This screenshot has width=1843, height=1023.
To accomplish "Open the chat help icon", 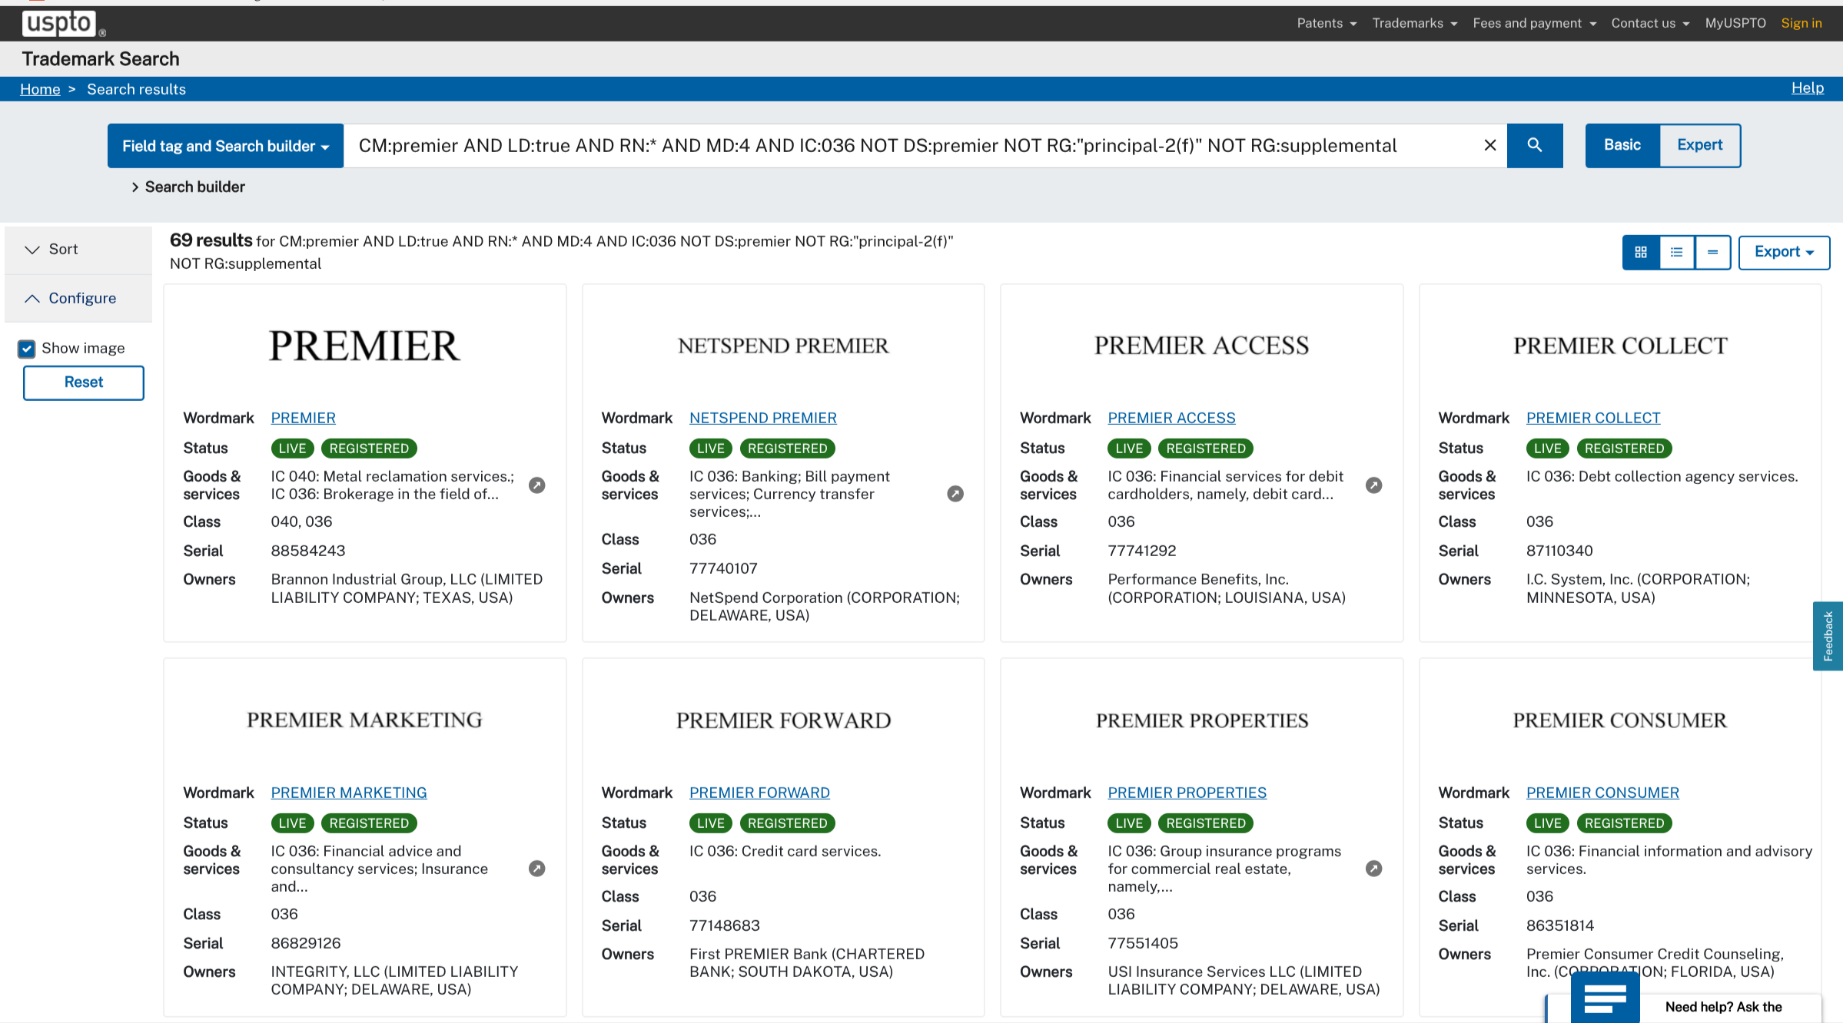I will tap(1605, 1000).
